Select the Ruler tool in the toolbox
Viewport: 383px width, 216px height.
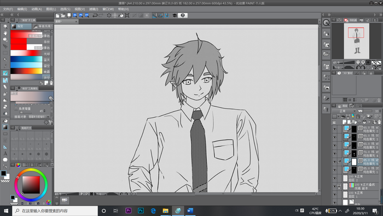coord(5,147)
